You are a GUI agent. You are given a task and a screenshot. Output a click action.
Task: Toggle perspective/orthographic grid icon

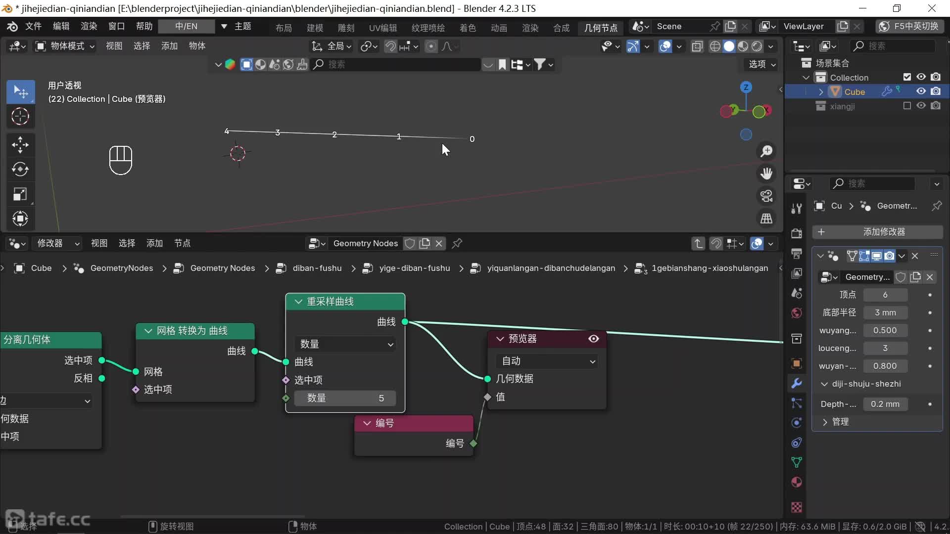pos(766,219)
